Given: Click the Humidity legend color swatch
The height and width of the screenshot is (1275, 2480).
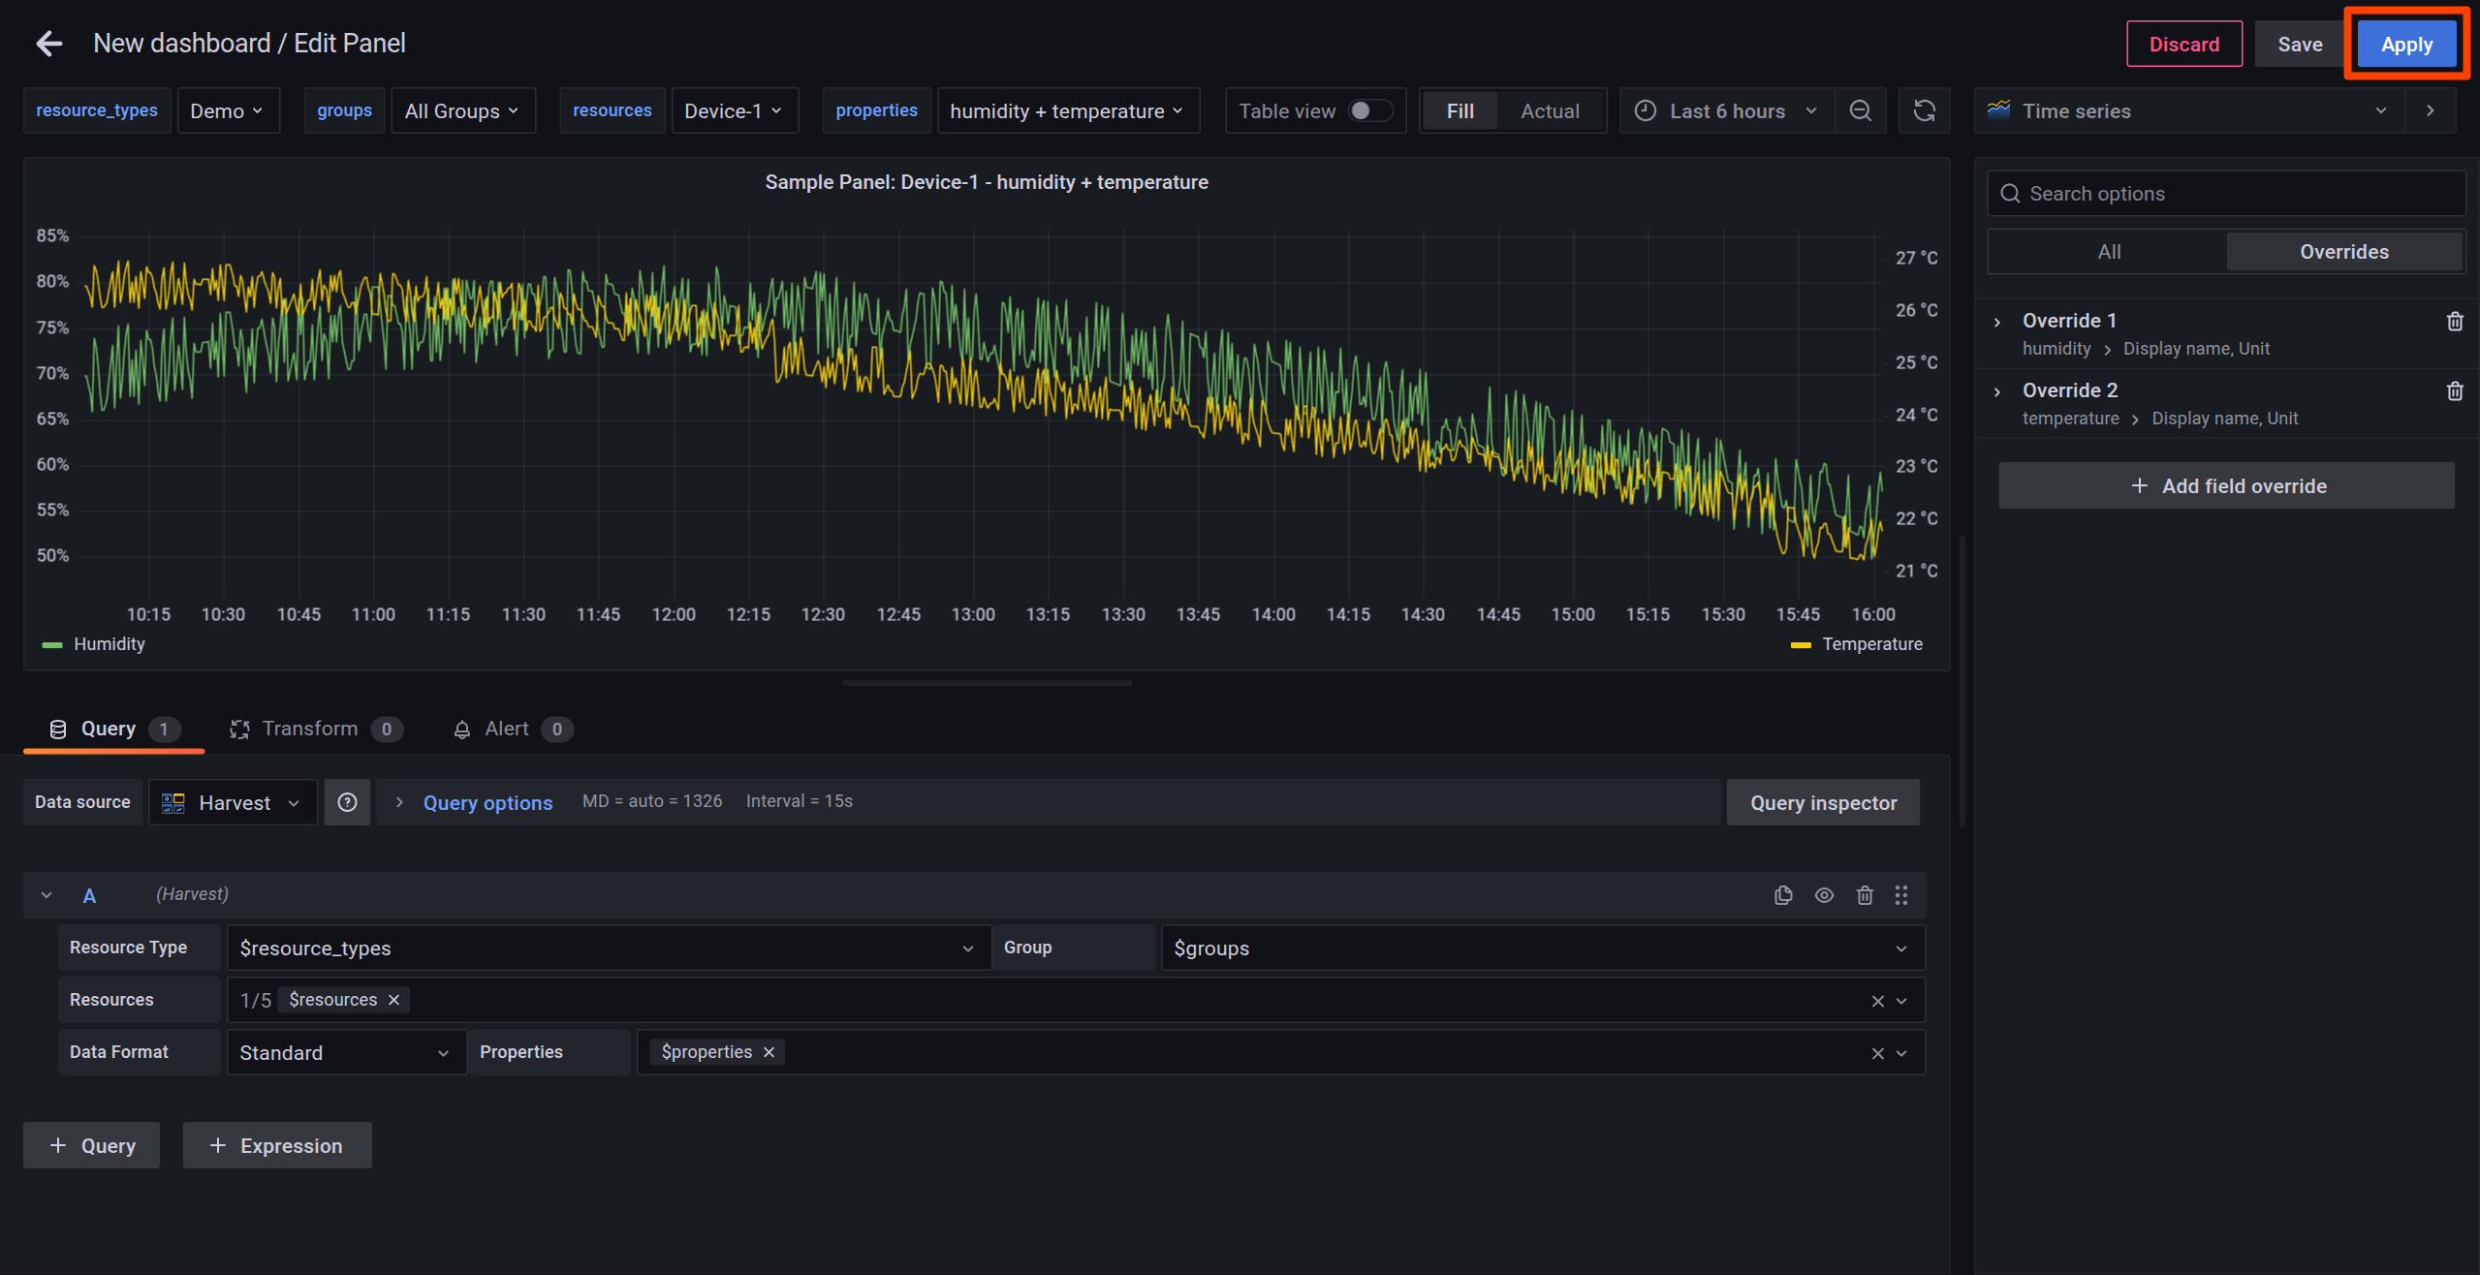Looking at the screenshot, I should (x=52, y=644).
